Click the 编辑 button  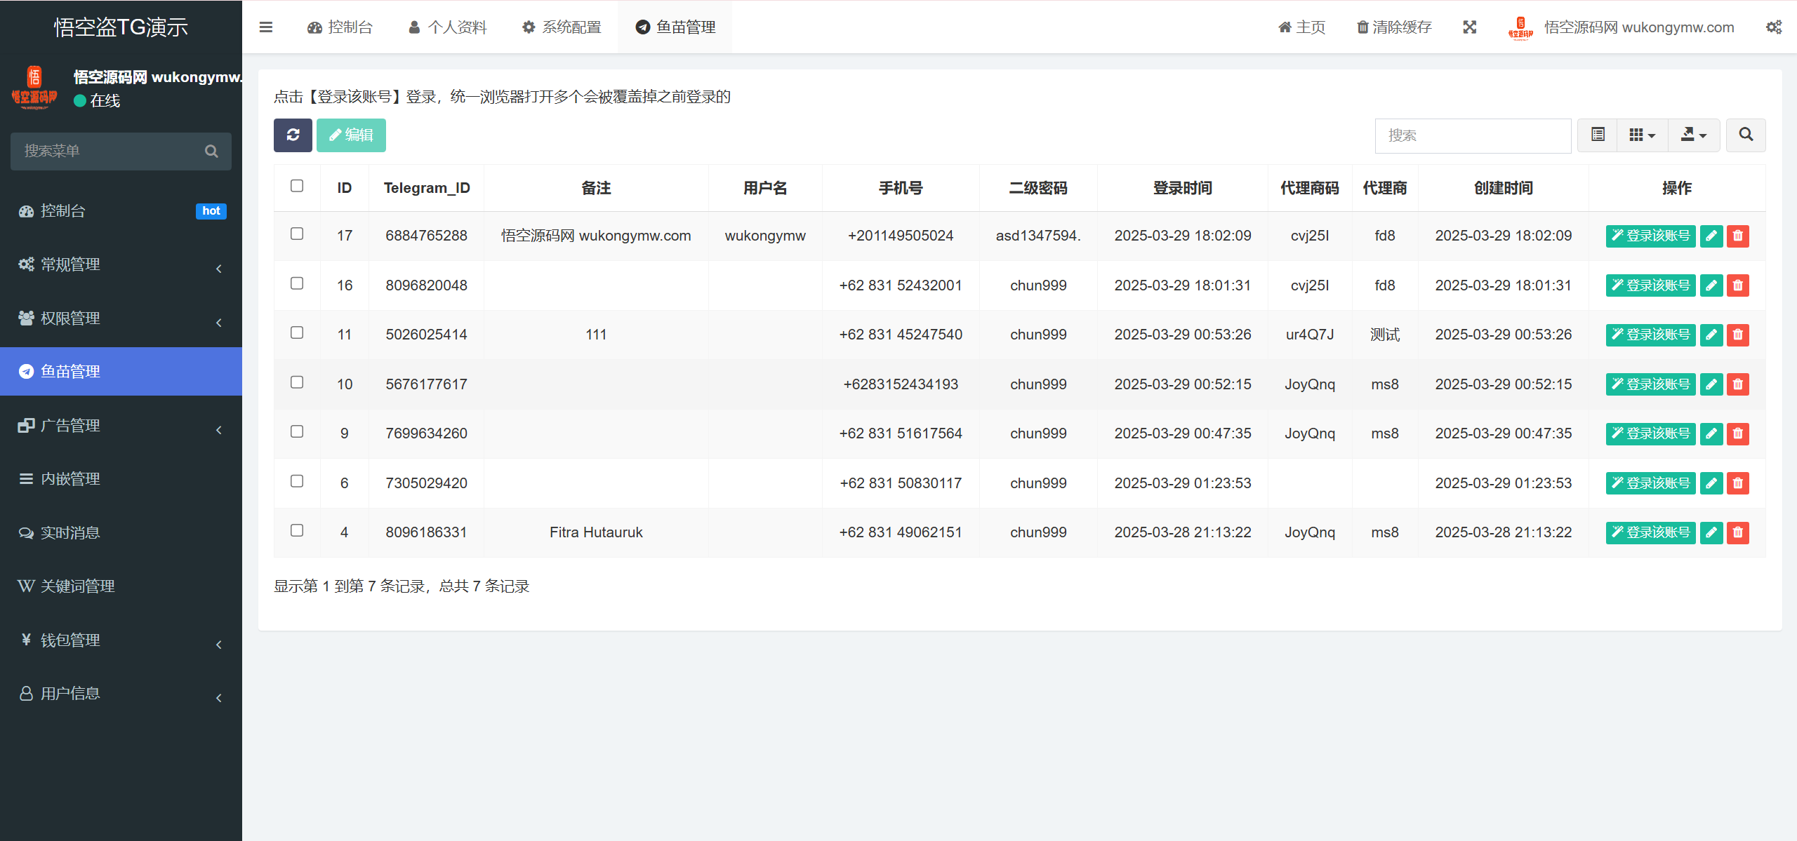pyautogui.click(x=351, y=135)
